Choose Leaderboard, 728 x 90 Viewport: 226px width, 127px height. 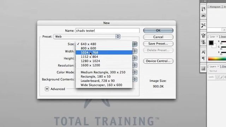click(104, 81)
